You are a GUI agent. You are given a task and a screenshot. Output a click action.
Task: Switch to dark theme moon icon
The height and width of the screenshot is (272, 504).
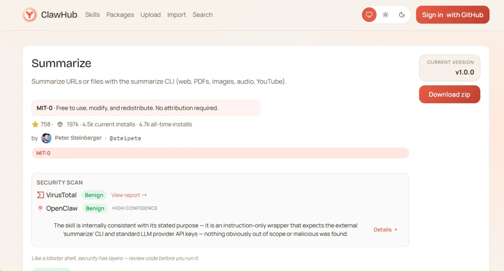click(x=401, y=15)
